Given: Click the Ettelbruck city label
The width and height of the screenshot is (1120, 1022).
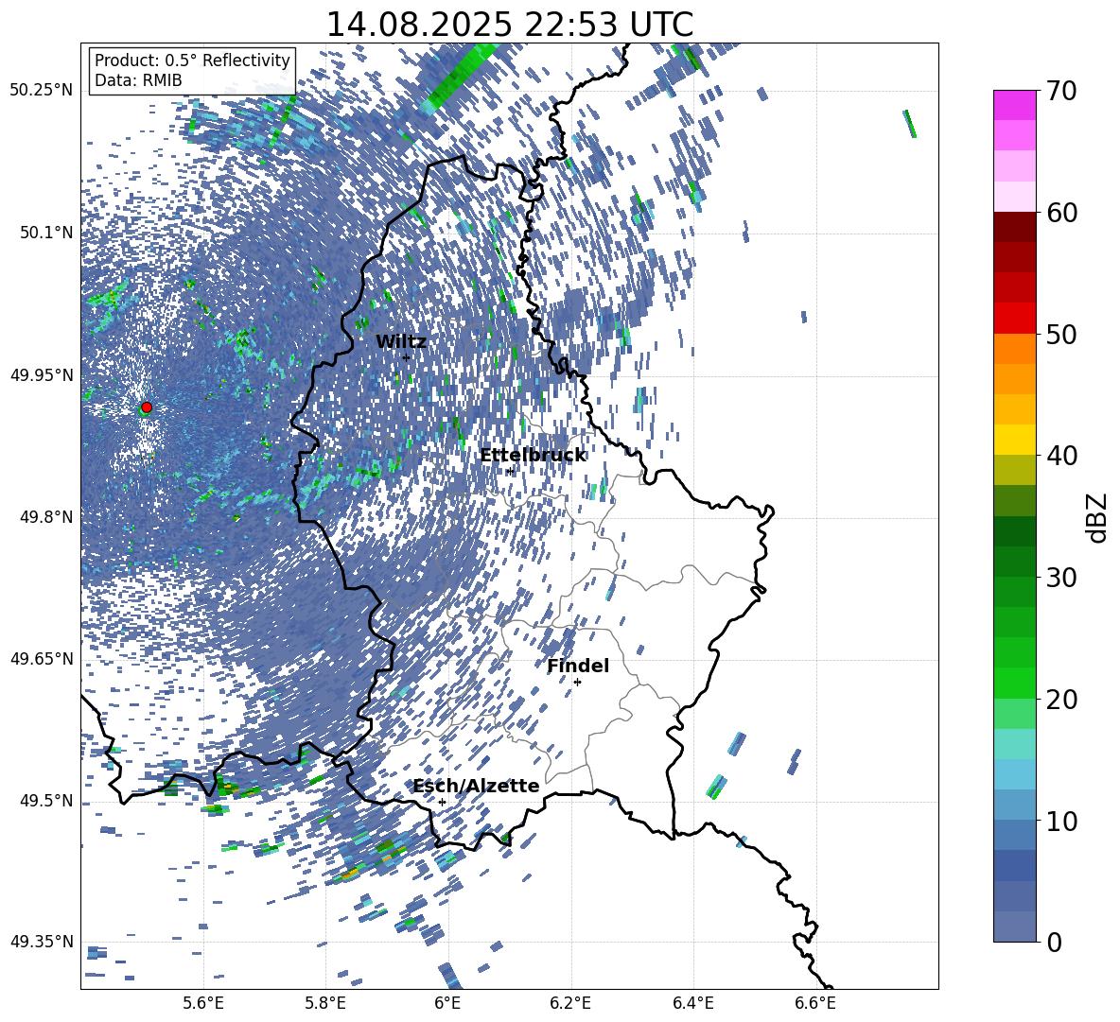Looking at the screenshot, I should coord(533,456).
